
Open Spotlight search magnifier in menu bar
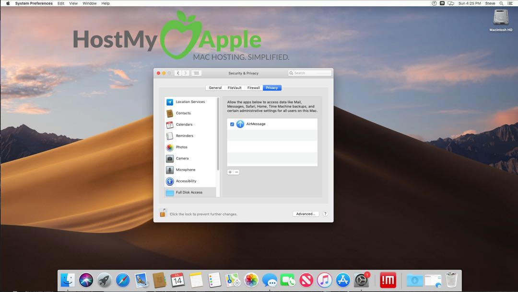(501, 3)
